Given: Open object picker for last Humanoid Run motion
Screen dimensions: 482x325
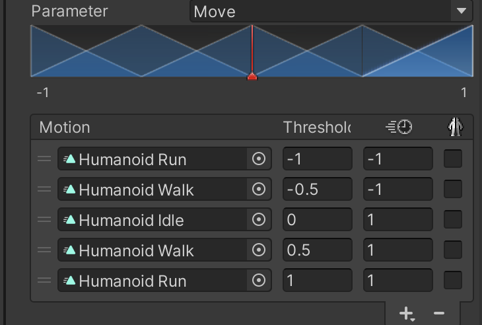Looking at the screenshot, I should tap(259, 281).
